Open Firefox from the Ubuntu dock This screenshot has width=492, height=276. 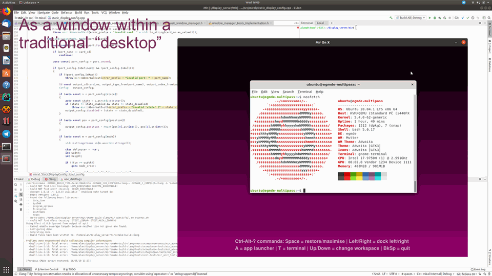click(x=6, y=11)
